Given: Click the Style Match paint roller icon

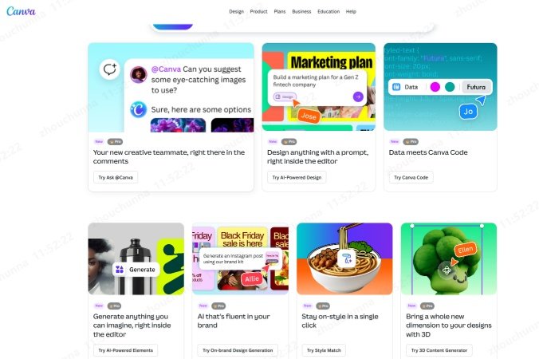Looking at the screenshot, I should click(x=347, y=258).
